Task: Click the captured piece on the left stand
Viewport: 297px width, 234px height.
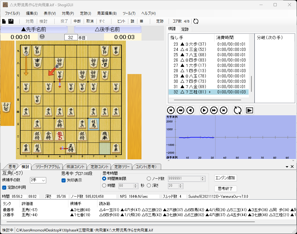Action: point(6,107)
